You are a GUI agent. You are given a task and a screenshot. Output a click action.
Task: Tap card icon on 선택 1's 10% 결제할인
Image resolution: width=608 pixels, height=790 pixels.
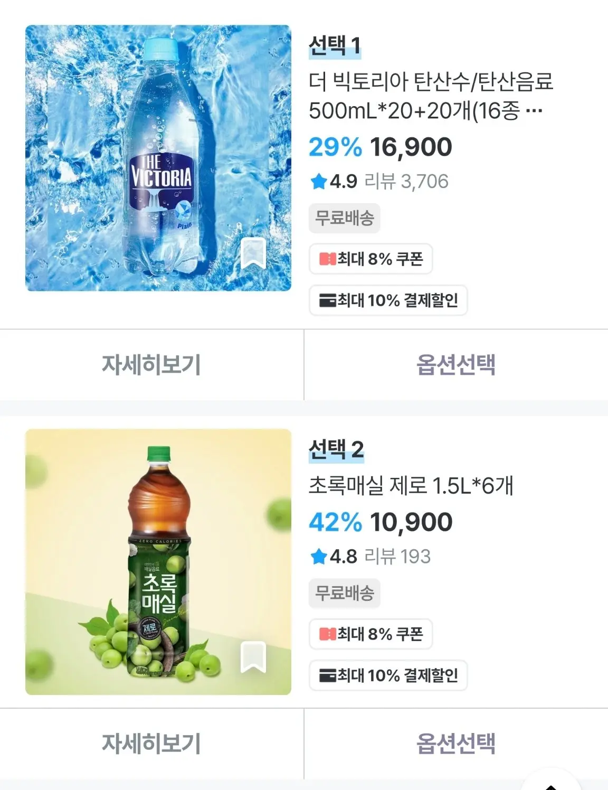coord(327,300)
